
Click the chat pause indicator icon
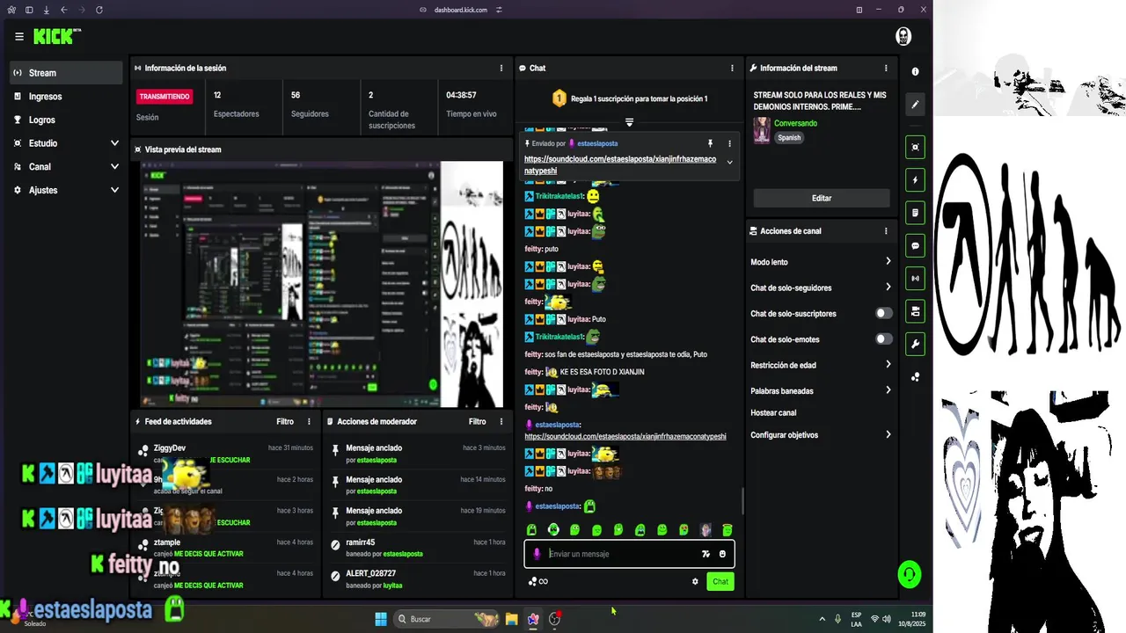coord(629,122)
